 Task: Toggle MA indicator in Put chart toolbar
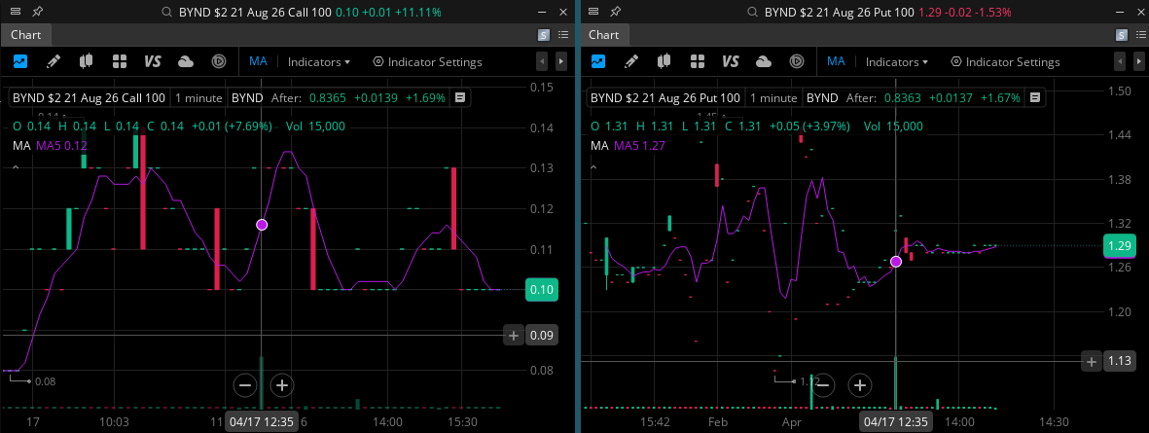pos(836,61)
